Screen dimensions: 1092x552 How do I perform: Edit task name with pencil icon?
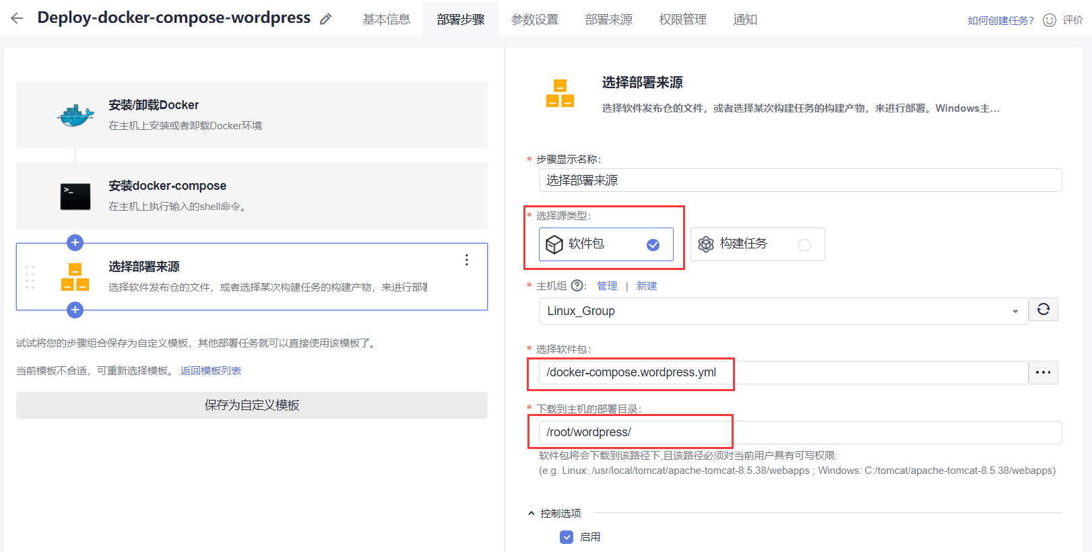click(326, 19)
